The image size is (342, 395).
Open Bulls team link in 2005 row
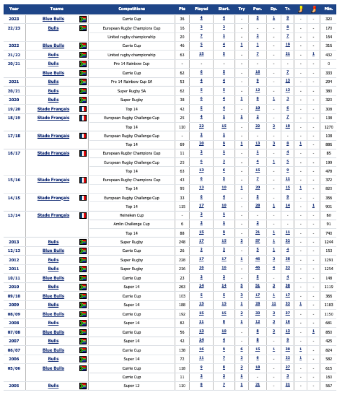54,386
